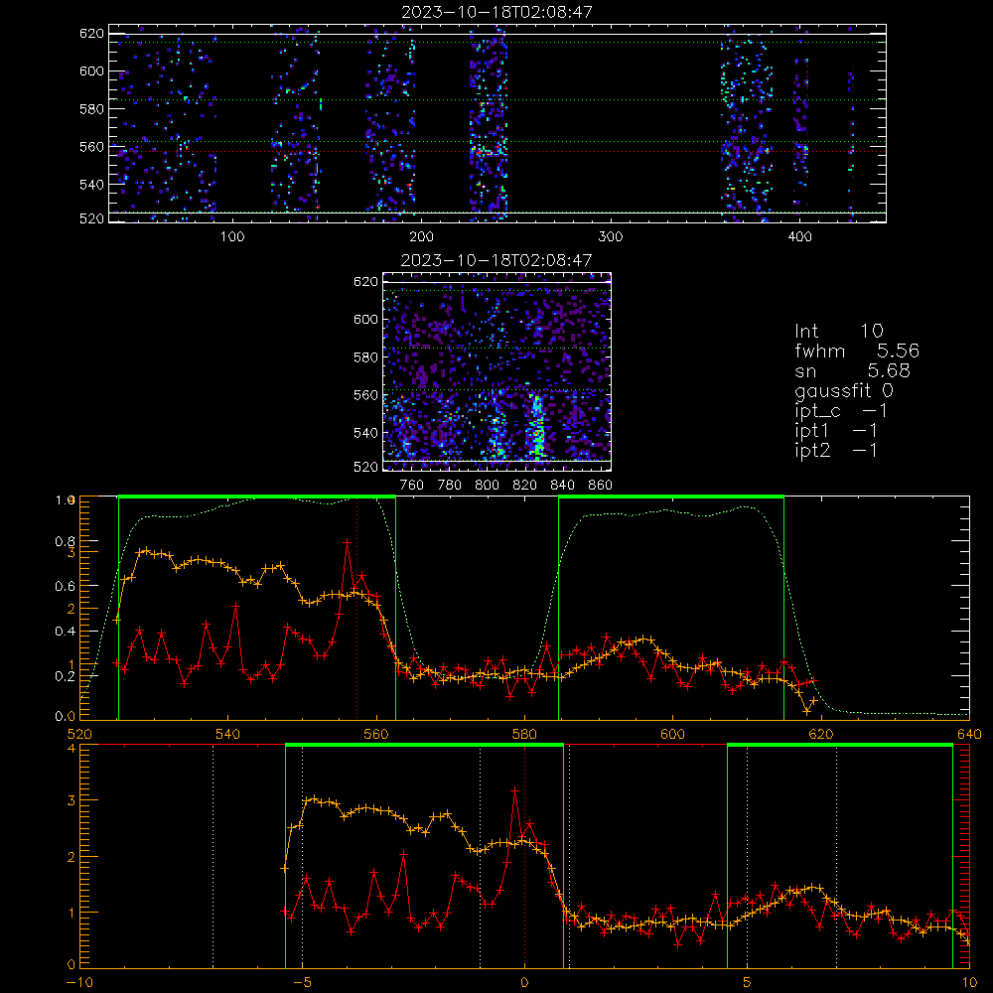Click x-axis label 10 on bottom plot
Screen dimensions: 993x993
(x=969, y=982)
